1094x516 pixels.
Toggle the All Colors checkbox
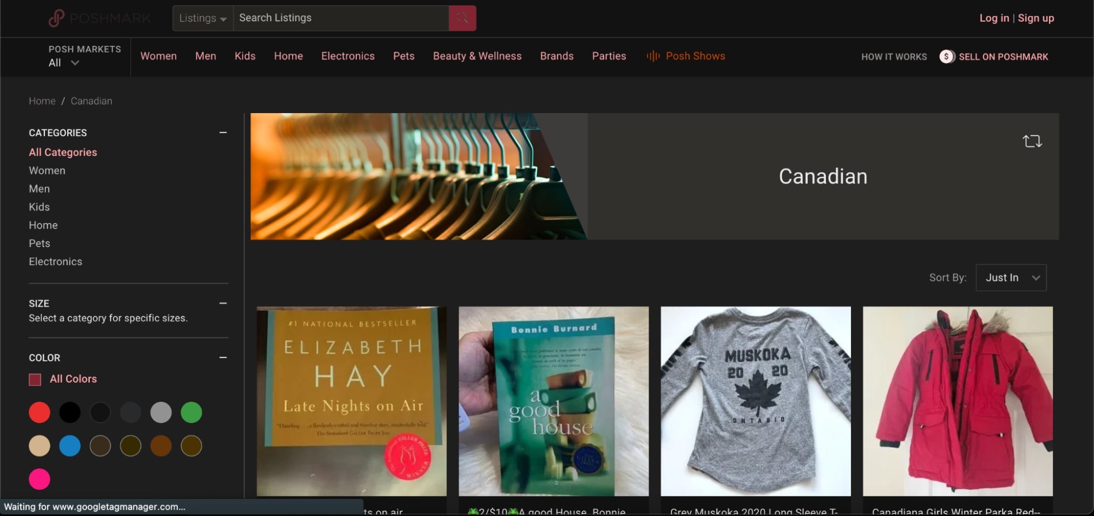pos(35,379)
